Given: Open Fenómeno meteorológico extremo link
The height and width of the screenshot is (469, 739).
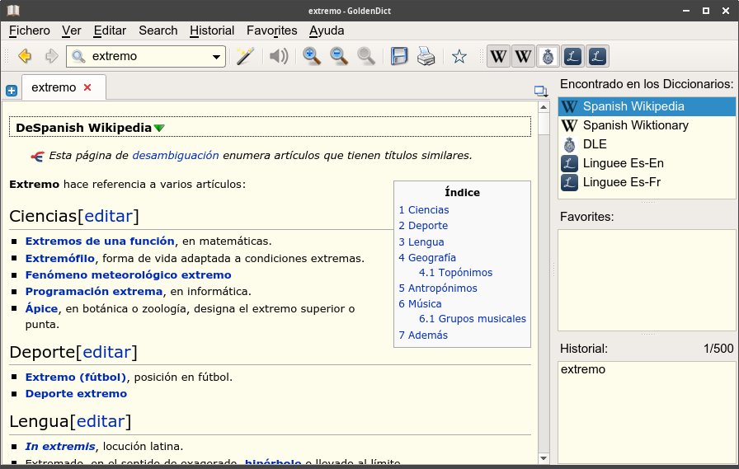Looking at the screenshot, I should pos(128,275).
